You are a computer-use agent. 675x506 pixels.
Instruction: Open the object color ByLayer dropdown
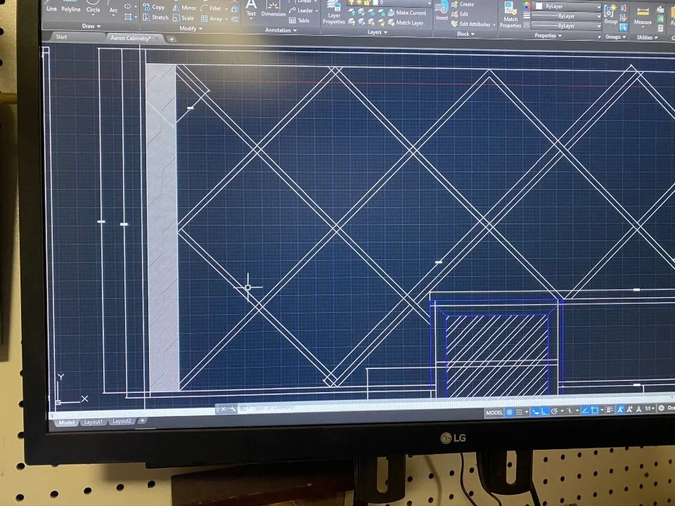(567, 6)
